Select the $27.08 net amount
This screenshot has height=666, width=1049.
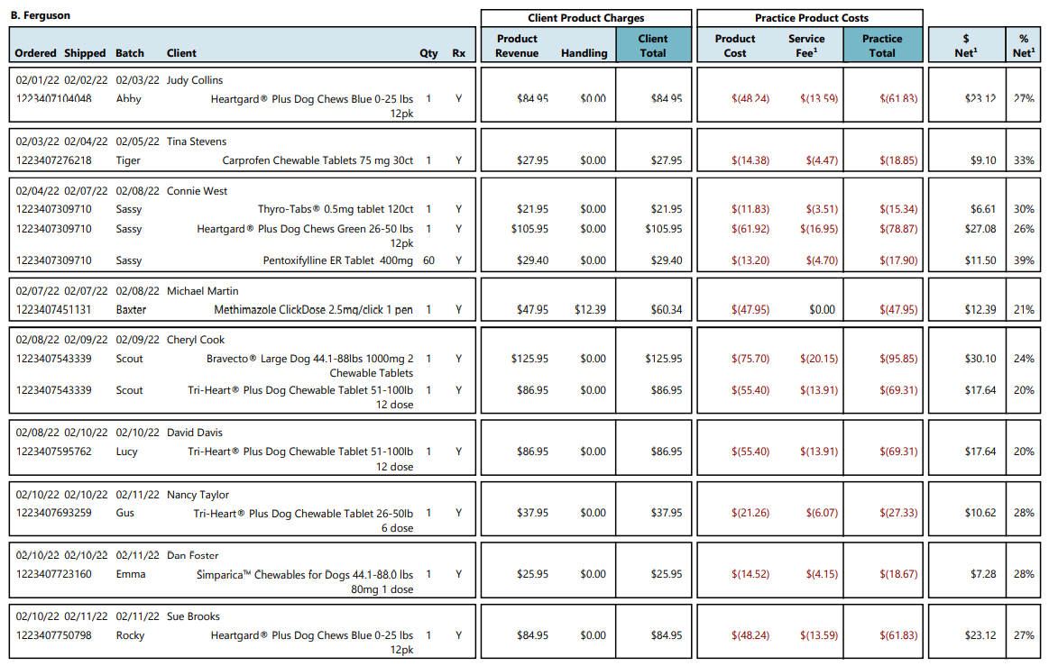pos(980,229)
